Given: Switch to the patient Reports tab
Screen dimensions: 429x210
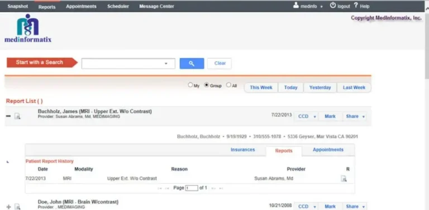Looking at the screenshot, I should pos(284,151).
